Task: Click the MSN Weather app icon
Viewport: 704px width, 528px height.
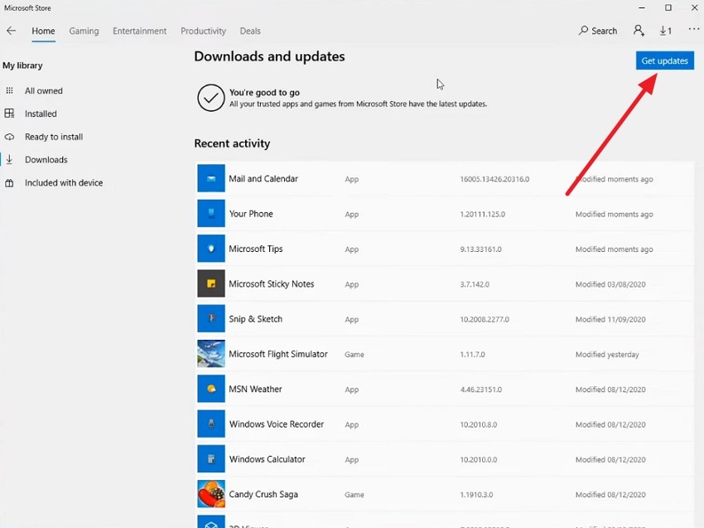Action: point(211,389)
